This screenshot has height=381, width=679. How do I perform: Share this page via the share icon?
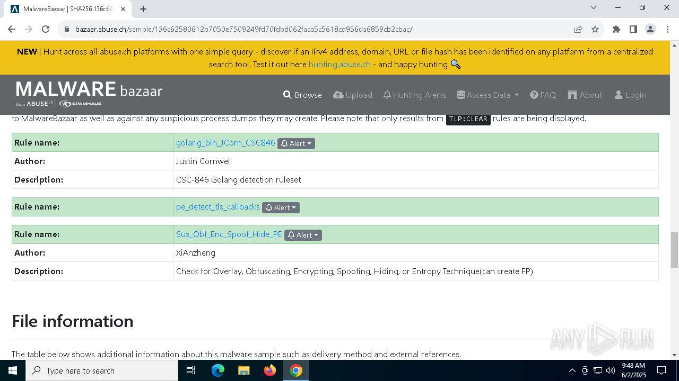point(578,29)
